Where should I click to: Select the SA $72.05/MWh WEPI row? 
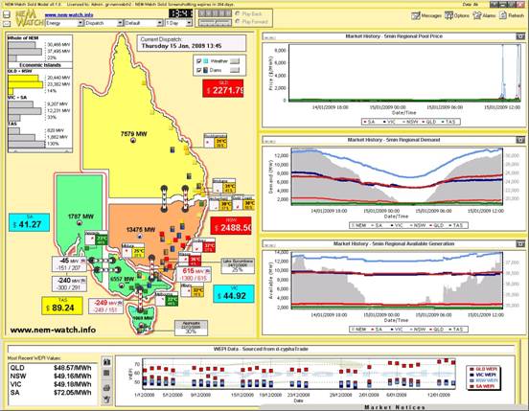tap(52, 393)
